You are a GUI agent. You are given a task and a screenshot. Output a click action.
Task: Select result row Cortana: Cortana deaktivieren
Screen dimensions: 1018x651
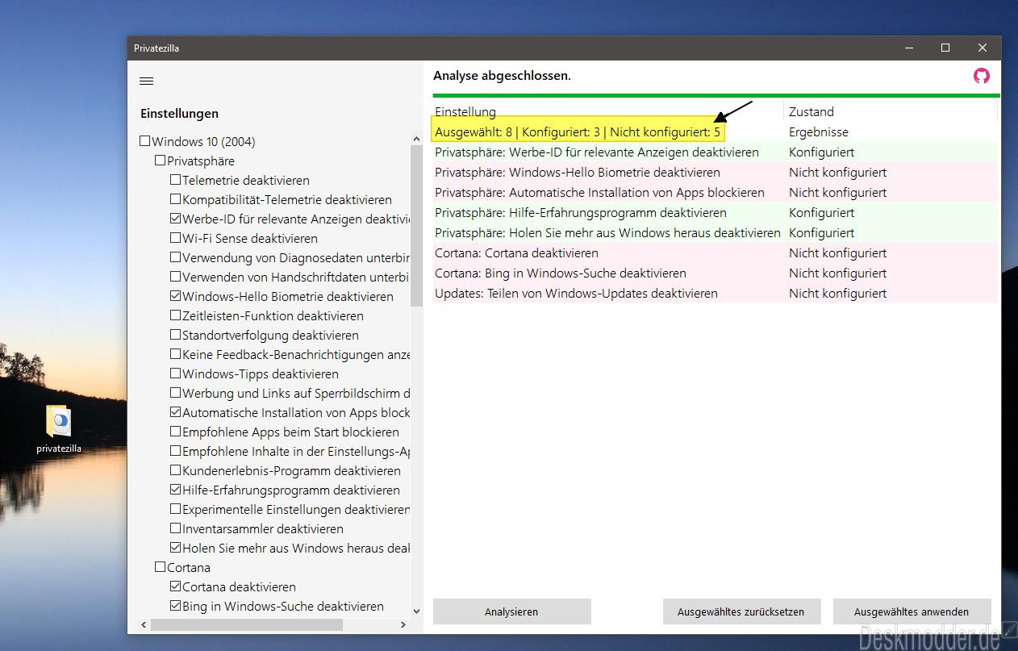[715, 252]
